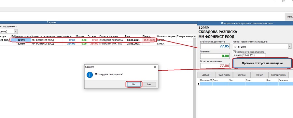Click Изтрий payment button

click(242, 75)
